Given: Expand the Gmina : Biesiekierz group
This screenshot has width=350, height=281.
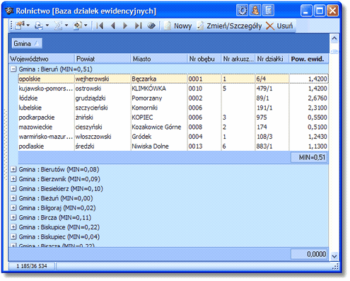Looking at the screenshot, I should pyautogui.click(x=13, y=189).
